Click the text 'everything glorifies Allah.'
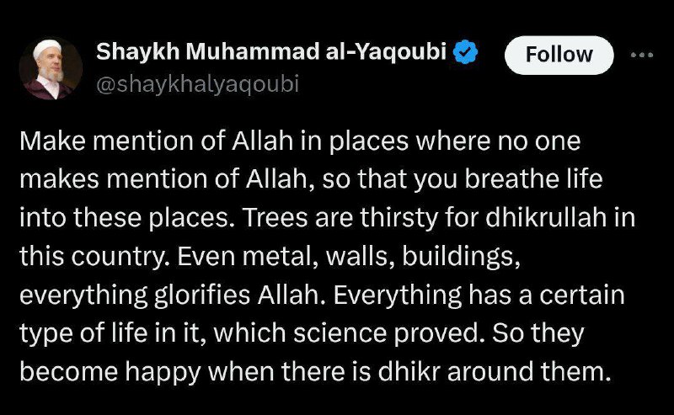Viewport: 674px width, 415px height. pos(172,295)
